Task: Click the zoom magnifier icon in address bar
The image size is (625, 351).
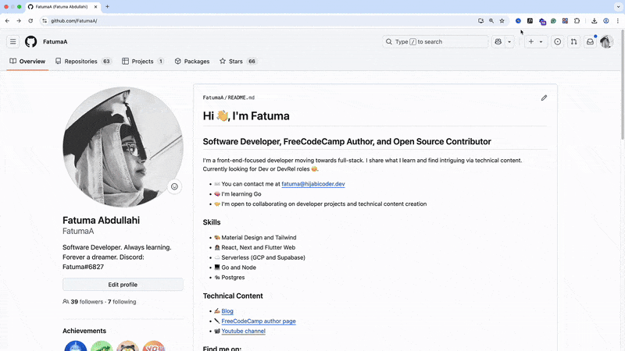Action: (491, 21)
